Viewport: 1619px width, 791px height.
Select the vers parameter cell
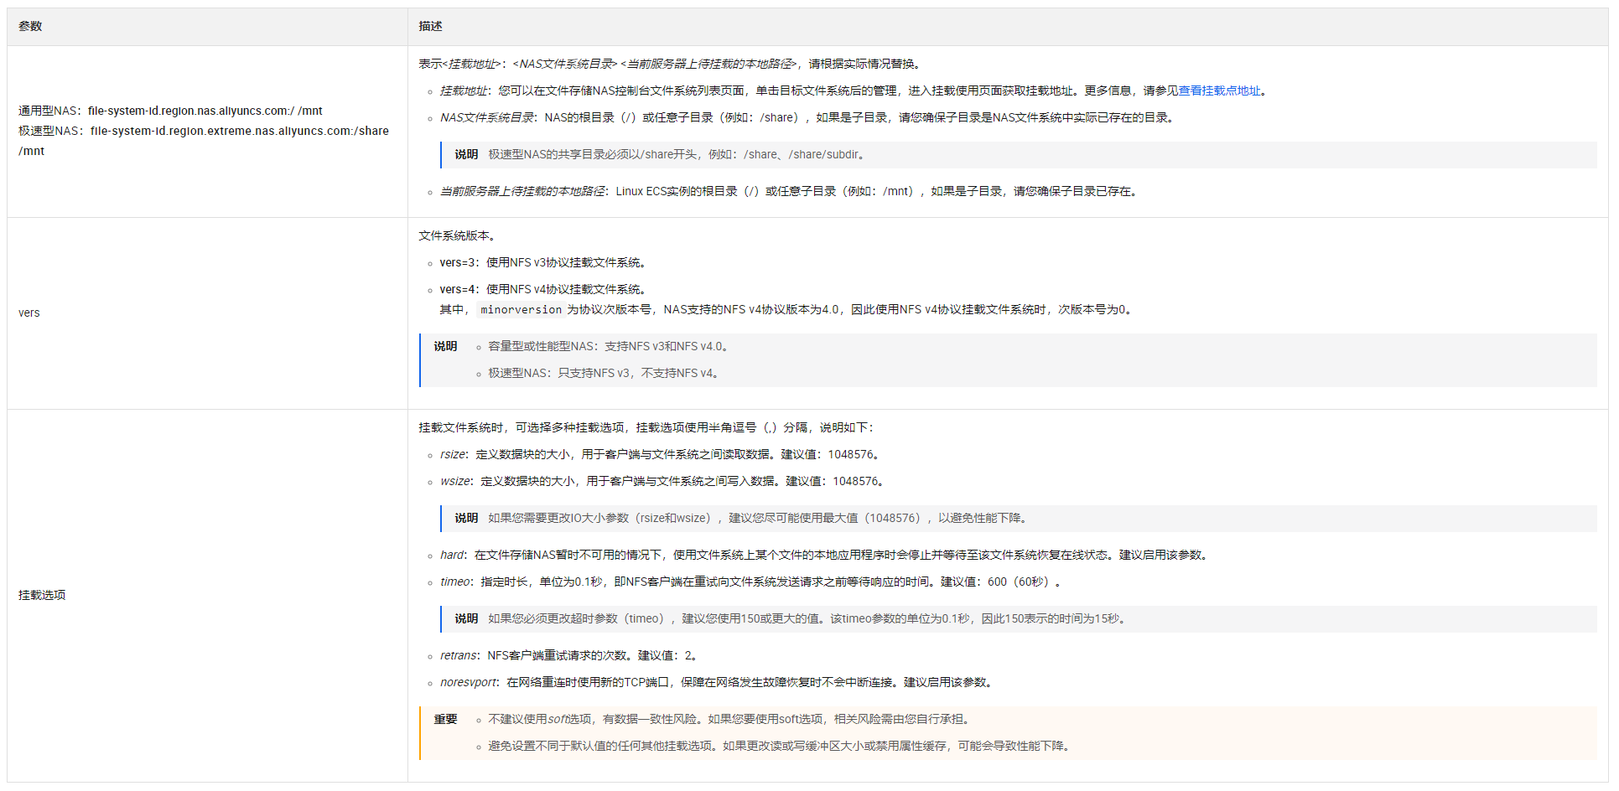29,313
